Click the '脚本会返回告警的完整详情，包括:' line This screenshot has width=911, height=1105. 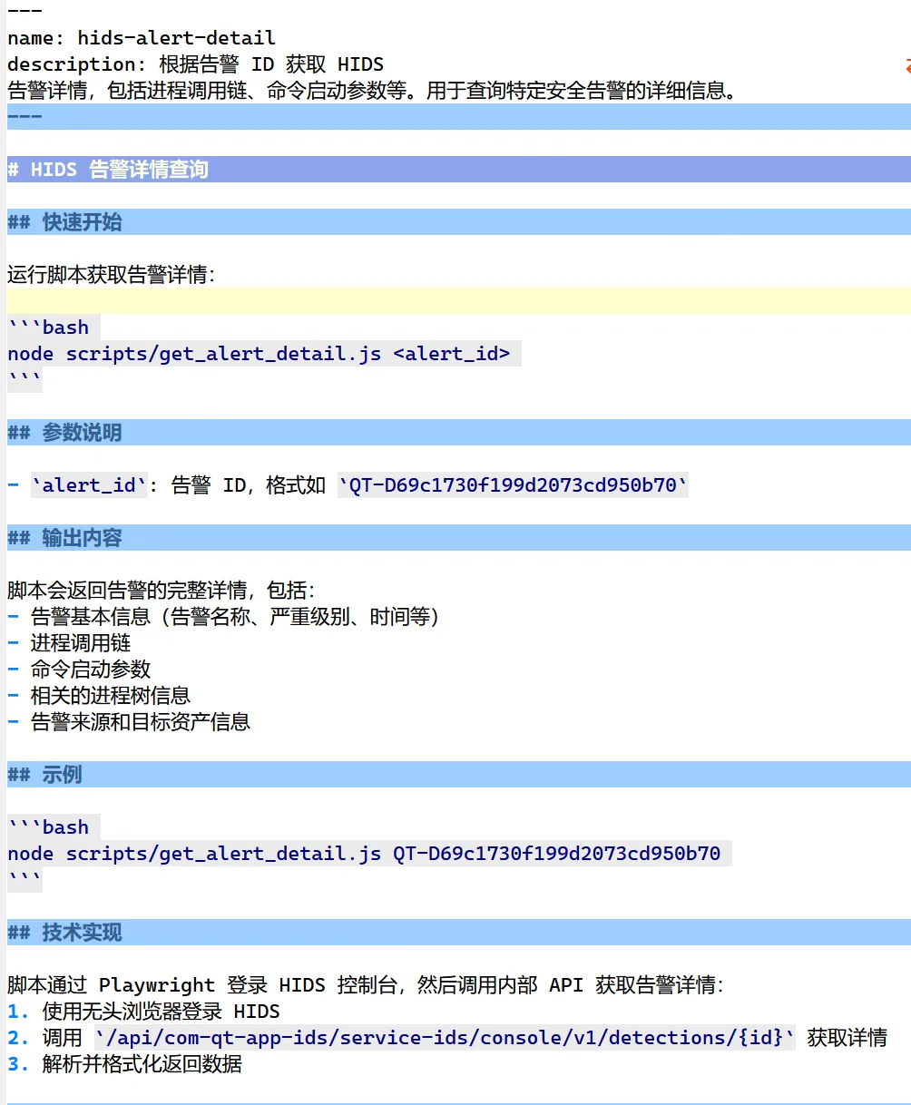pyautogui.click(x=162, y=591)
